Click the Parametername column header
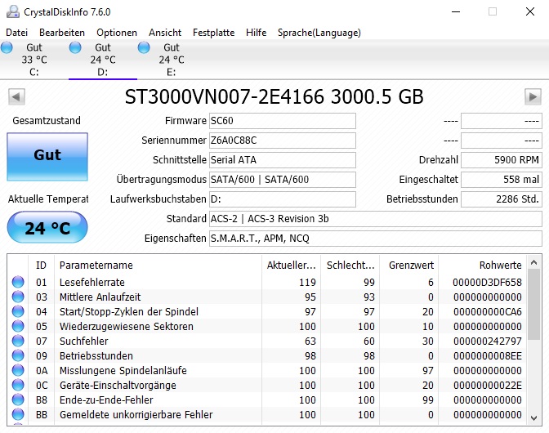 point(158,266)
